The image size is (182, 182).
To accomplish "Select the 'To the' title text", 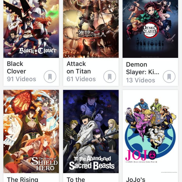I will [76, 179].
